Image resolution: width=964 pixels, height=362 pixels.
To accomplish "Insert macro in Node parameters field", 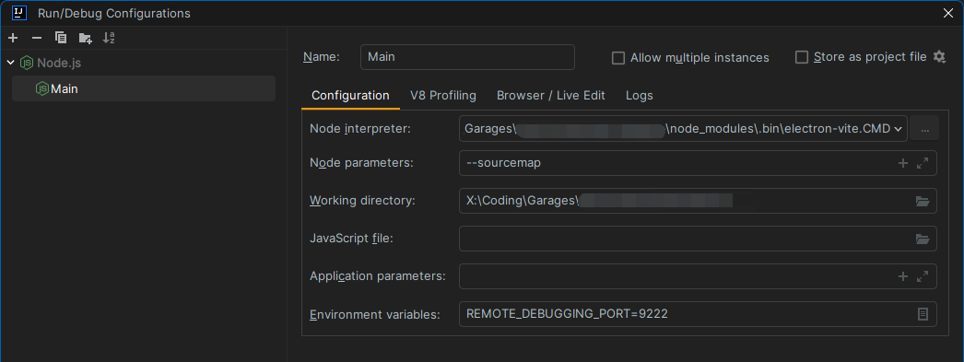I will coord(903,163).
